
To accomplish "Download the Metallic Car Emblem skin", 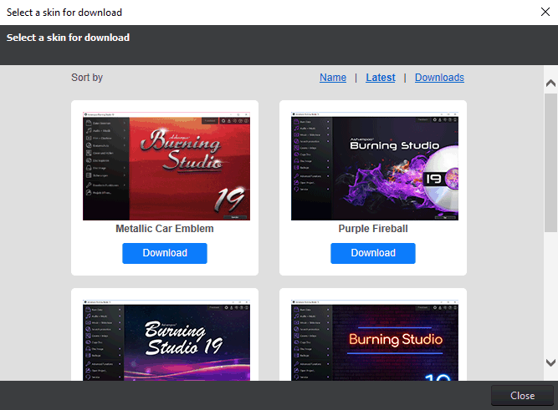I will (165, 253).
